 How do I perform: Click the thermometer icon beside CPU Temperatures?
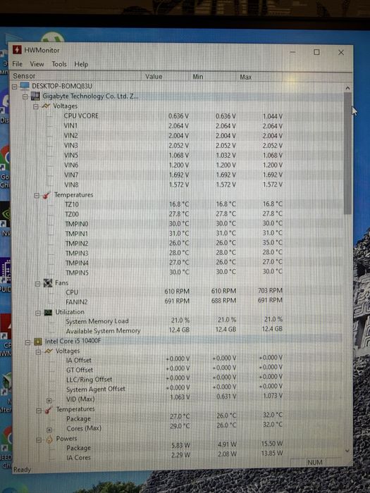[49, 410]
